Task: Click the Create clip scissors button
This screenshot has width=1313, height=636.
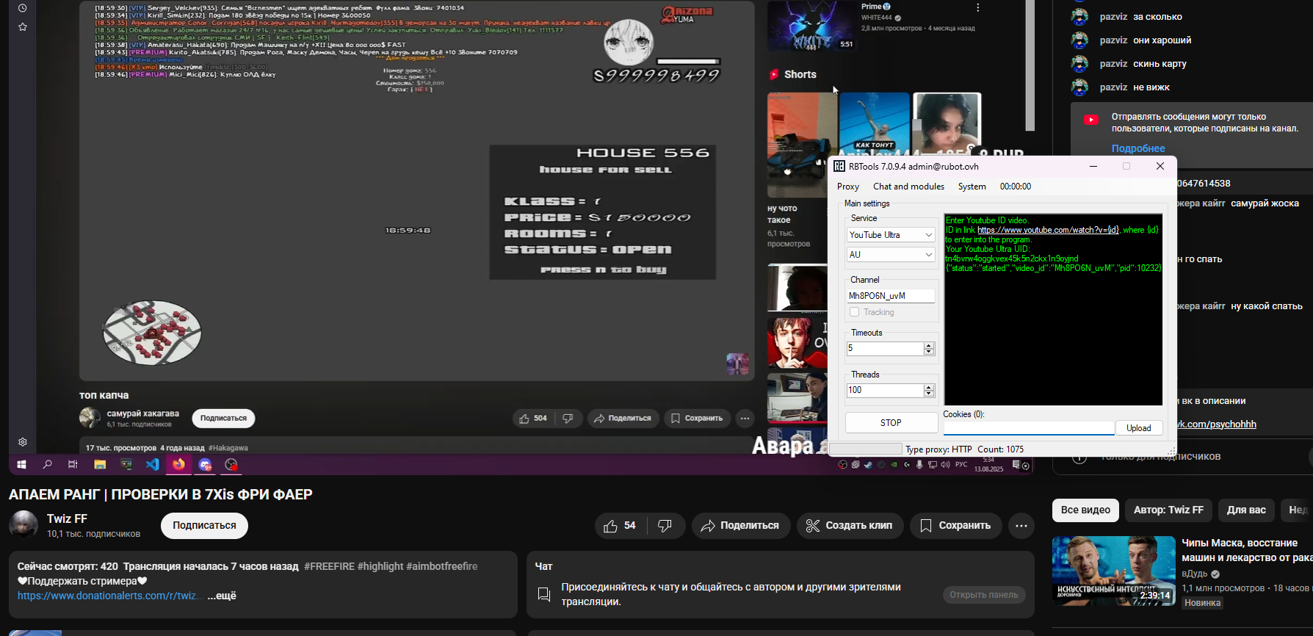Action: point(850,526)
